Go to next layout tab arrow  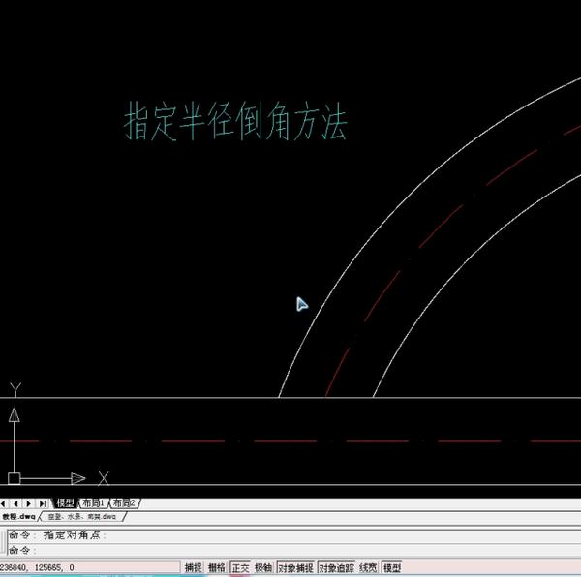[x=29, y=503]
